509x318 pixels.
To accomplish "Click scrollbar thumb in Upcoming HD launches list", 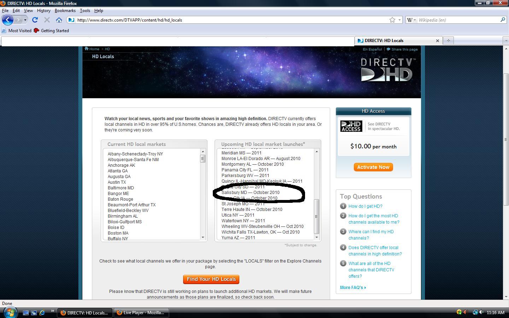I will pos(317,216).
